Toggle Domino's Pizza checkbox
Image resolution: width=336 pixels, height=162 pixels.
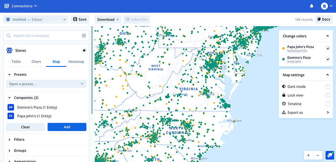(x=328, y=59)
